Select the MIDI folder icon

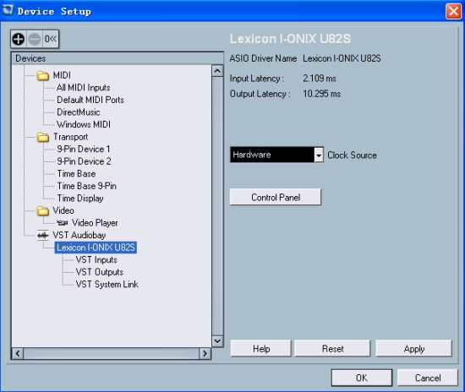[43, 76]
